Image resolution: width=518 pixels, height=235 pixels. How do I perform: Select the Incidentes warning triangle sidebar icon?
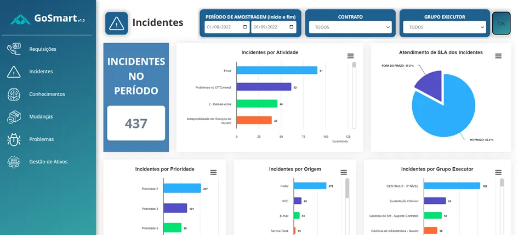(14, 72)
